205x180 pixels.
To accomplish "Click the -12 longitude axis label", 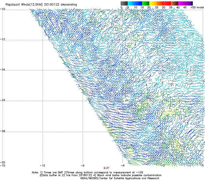I will pos(42,166).
